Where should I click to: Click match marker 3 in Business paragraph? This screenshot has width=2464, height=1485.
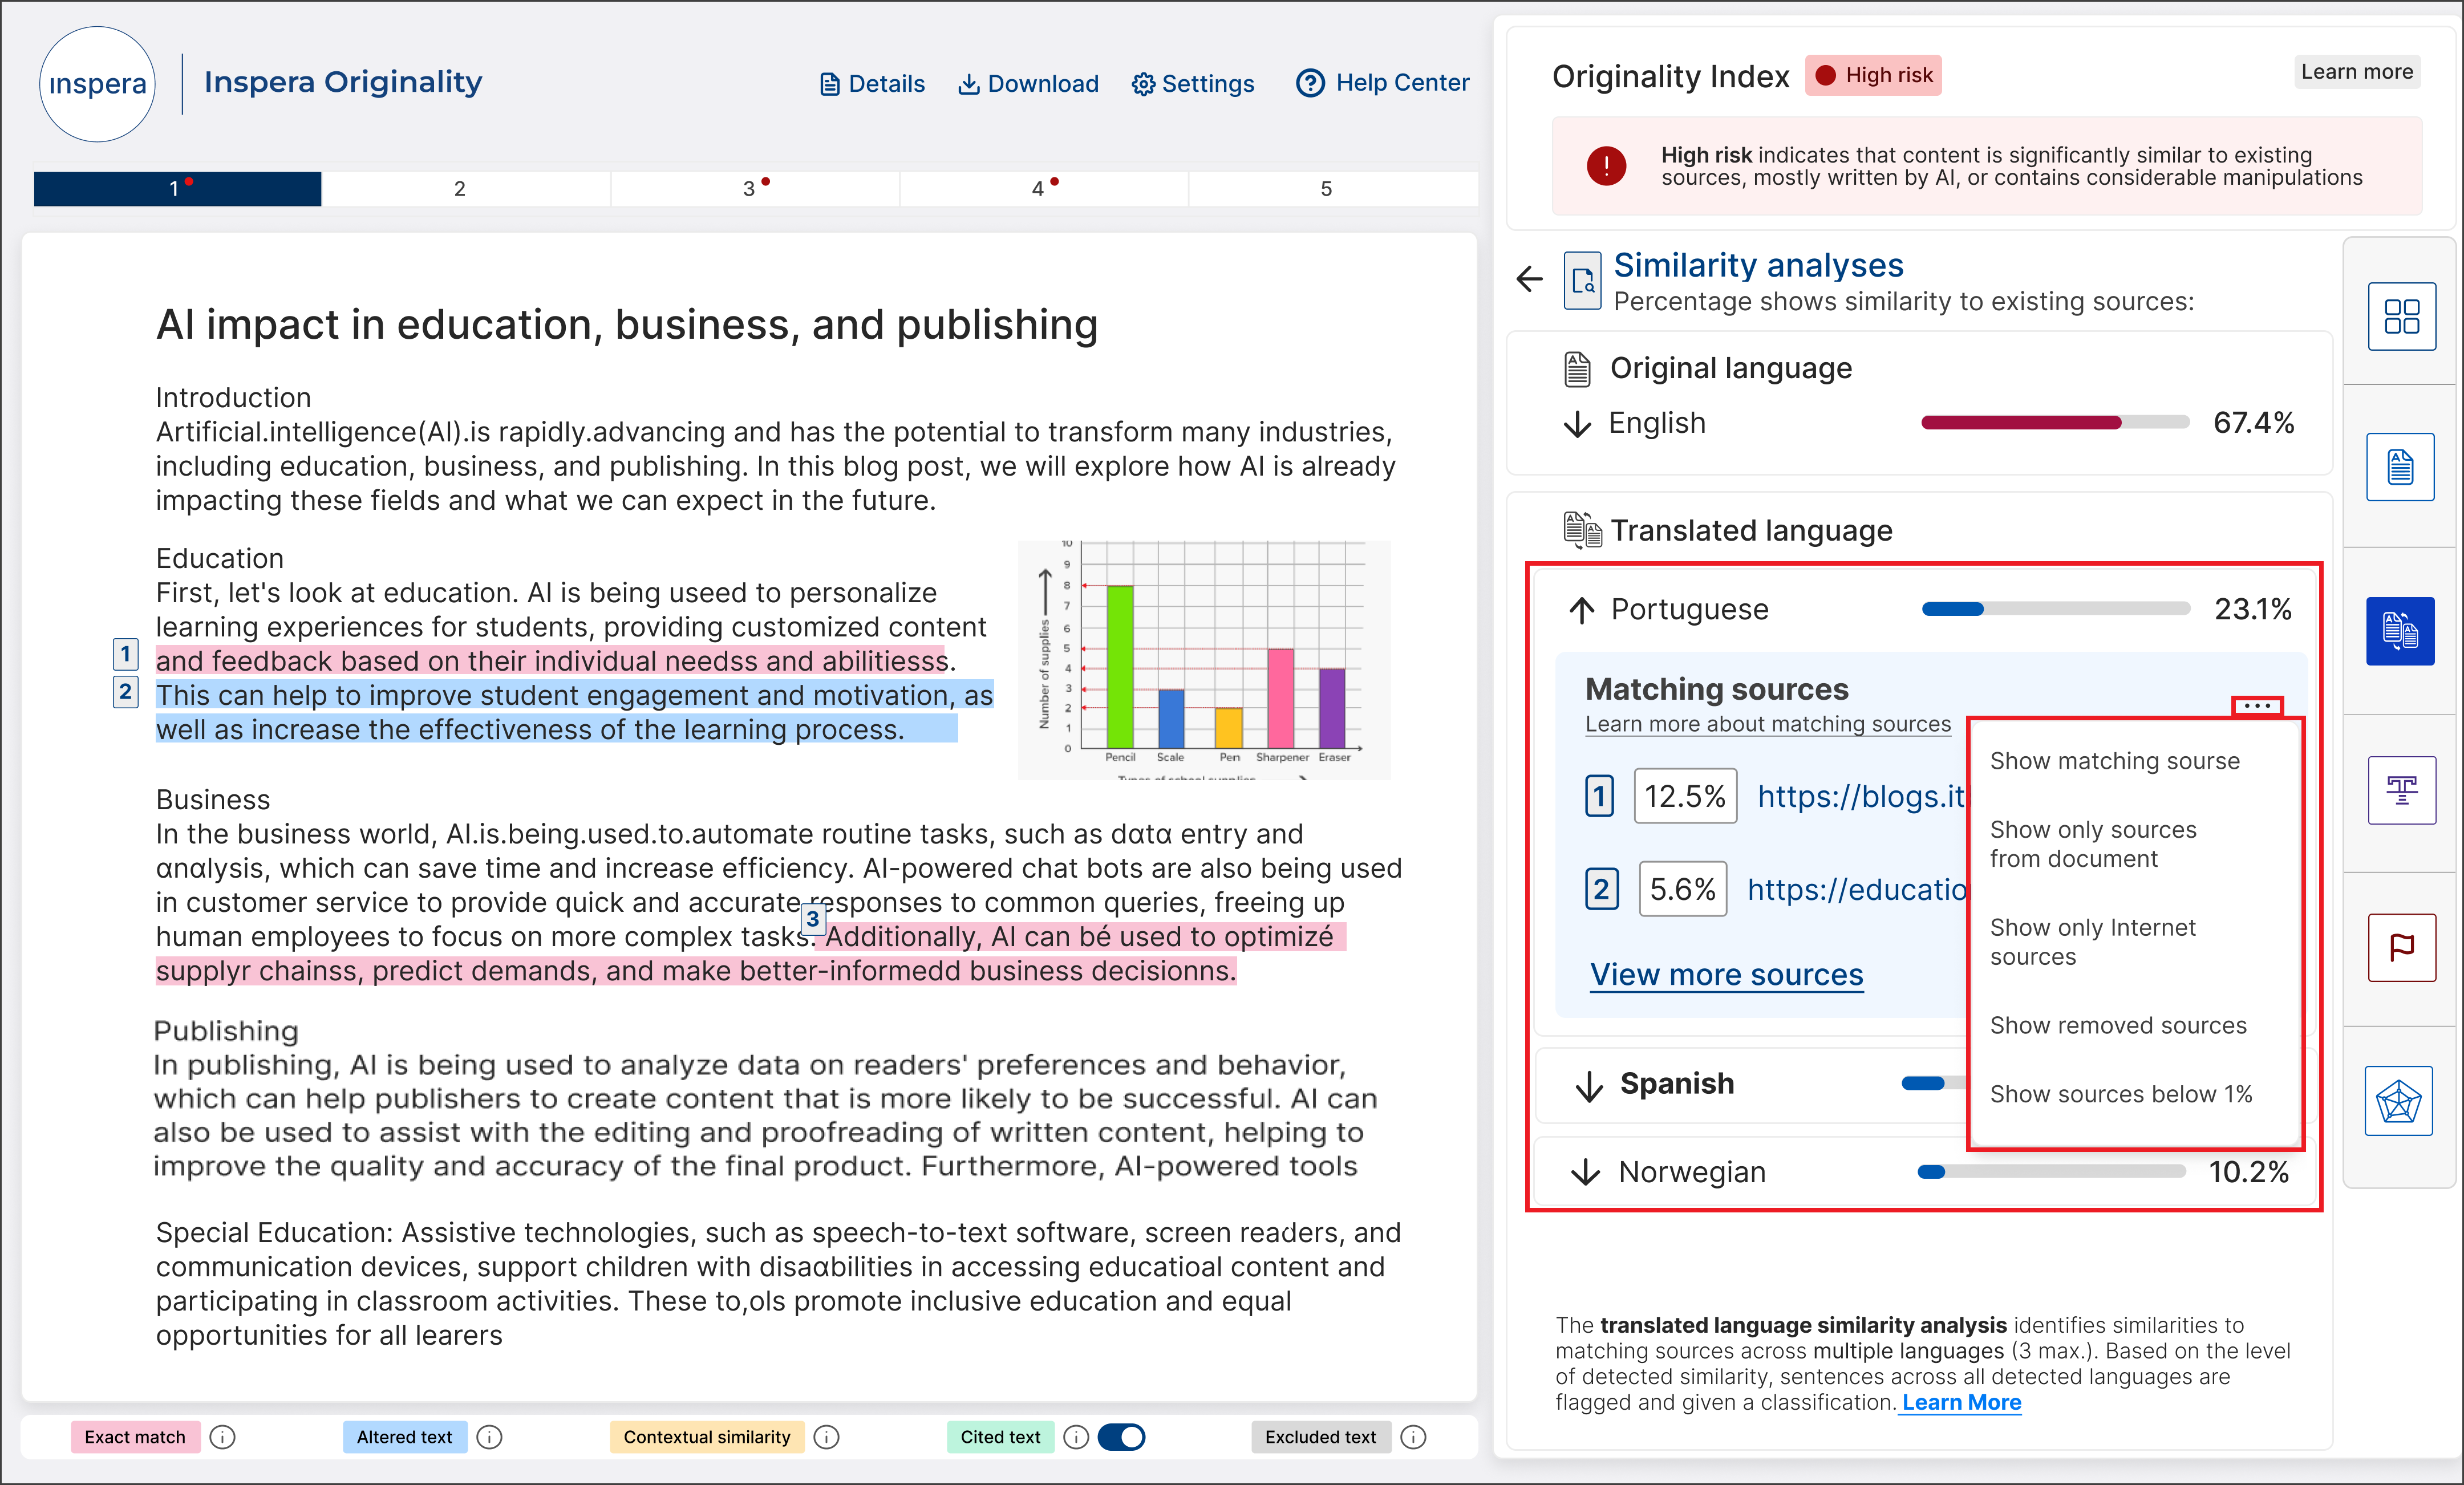pyautogui.click(x=812, y=918)
